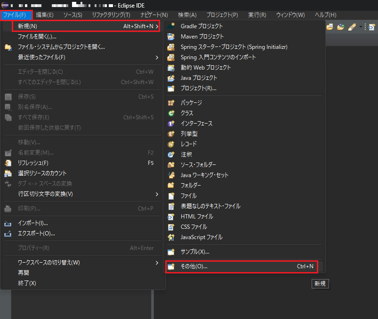Choose the Spring スターター・プロジェクト (Spring Initializr) icon
The width and height of the screenshot is (378, 319).
click(171, 47)
